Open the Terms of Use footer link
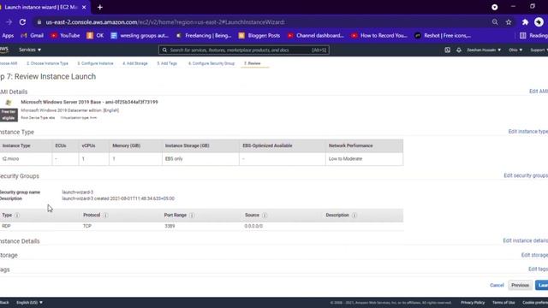 (x=503, y=302)
